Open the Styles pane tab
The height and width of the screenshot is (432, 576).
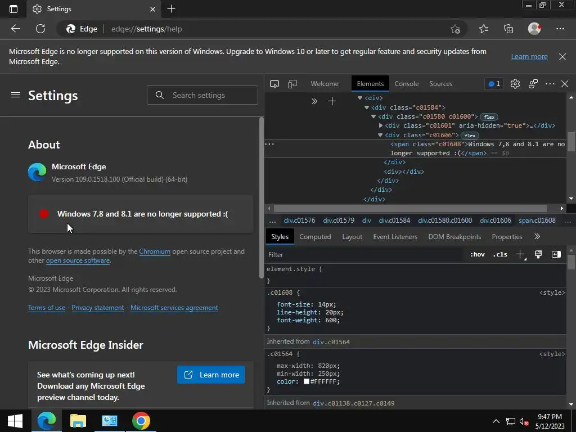click(280, 237)
